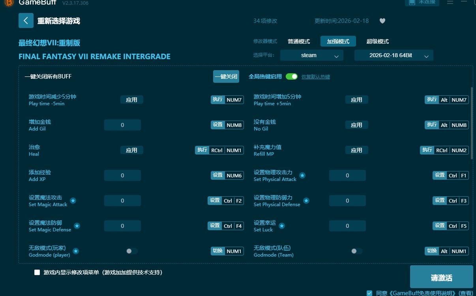Open the steam platform dropdown
This screenshot has height=296, width=476.
click(311, 55)
